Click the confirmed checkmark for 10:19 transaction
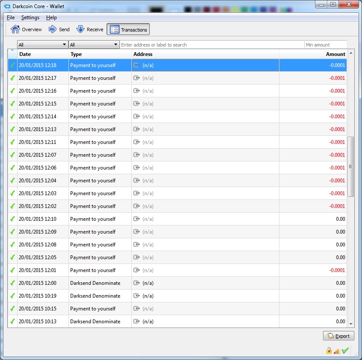This screenshot has height=360, width=362. (x=13, y=296)
